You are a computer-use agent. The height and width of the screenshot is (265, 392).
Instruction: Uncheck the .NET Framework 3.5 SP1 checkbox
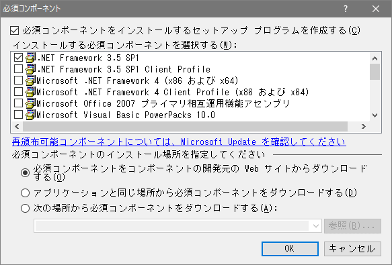(x=19, y=58)
